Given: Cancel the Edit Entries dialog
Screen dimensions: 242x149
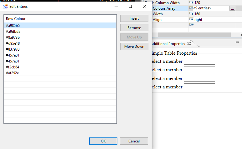Looking at the screenshot, I should (134, 141).
